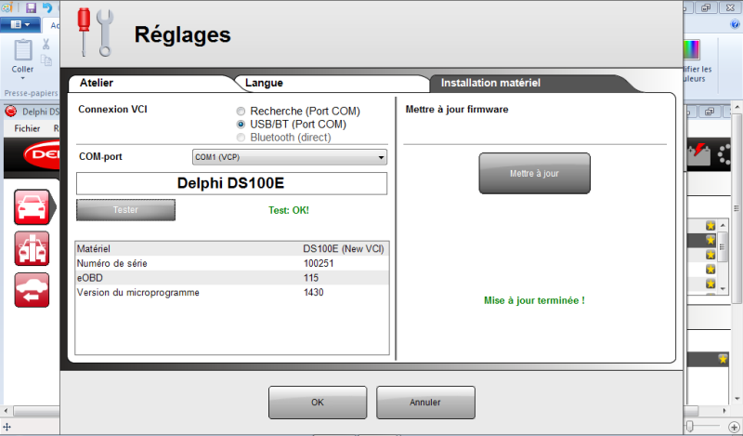Open the Fichier menu in Delphi window

pos(27,128)
